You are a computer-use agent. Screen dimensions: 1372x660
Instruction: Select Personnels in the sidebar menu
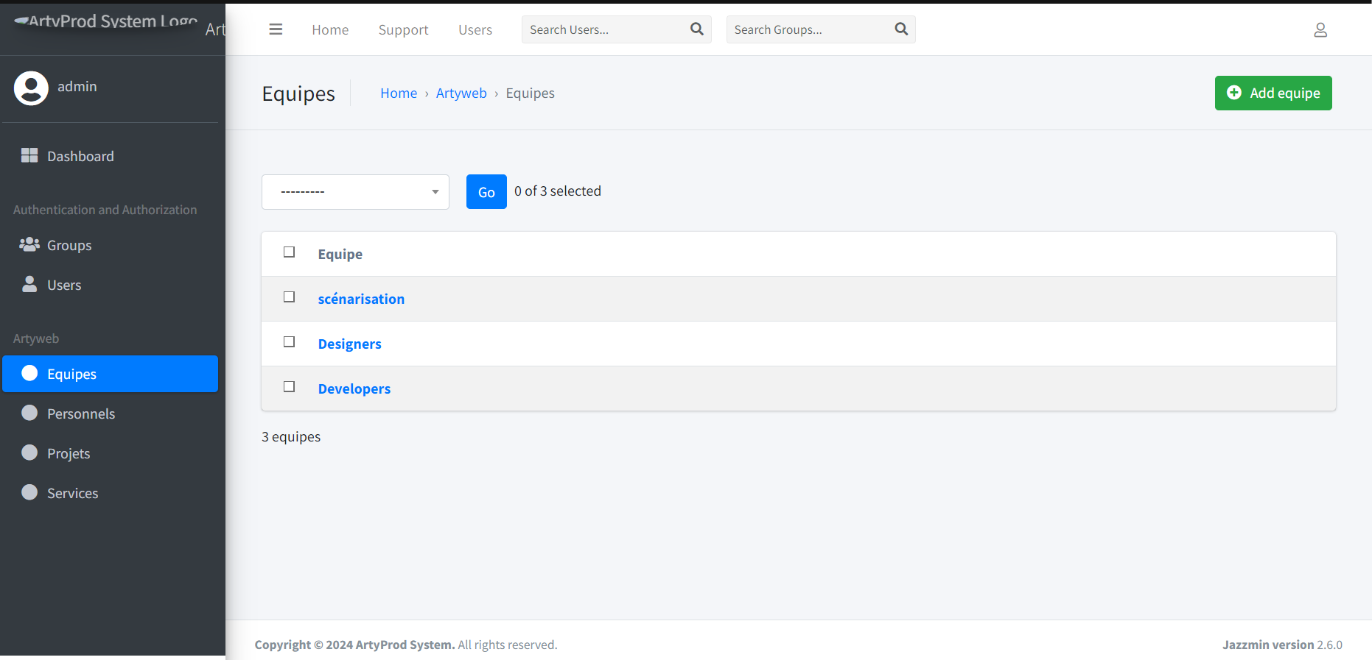81,414
